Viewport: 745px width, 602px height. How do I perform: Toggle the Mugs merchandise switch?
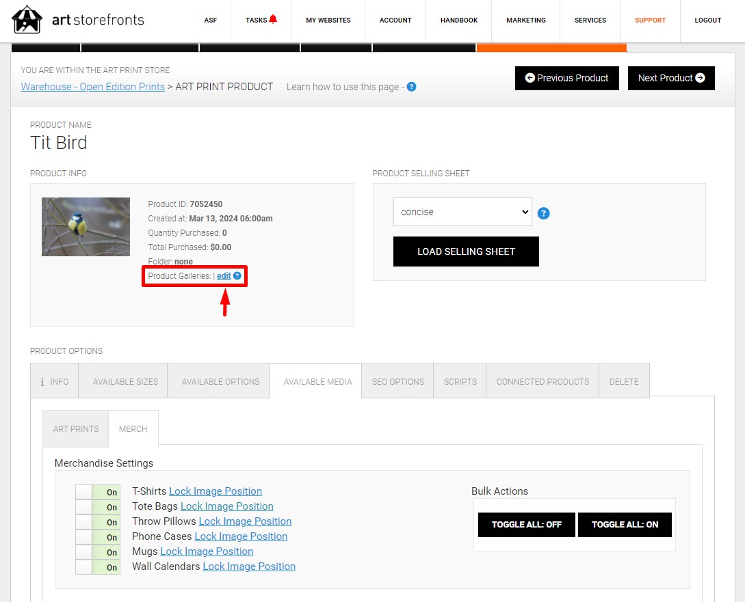[98, 552]
